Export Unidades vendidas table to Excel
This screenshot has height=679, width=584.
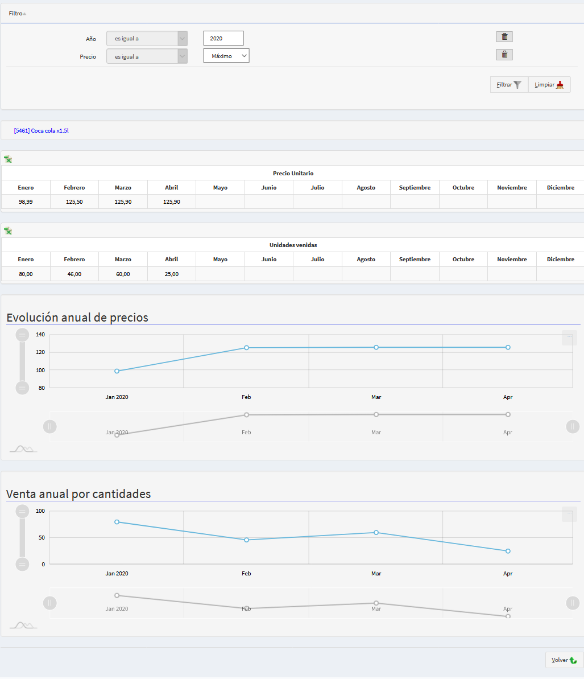click(x=8, y=231)
